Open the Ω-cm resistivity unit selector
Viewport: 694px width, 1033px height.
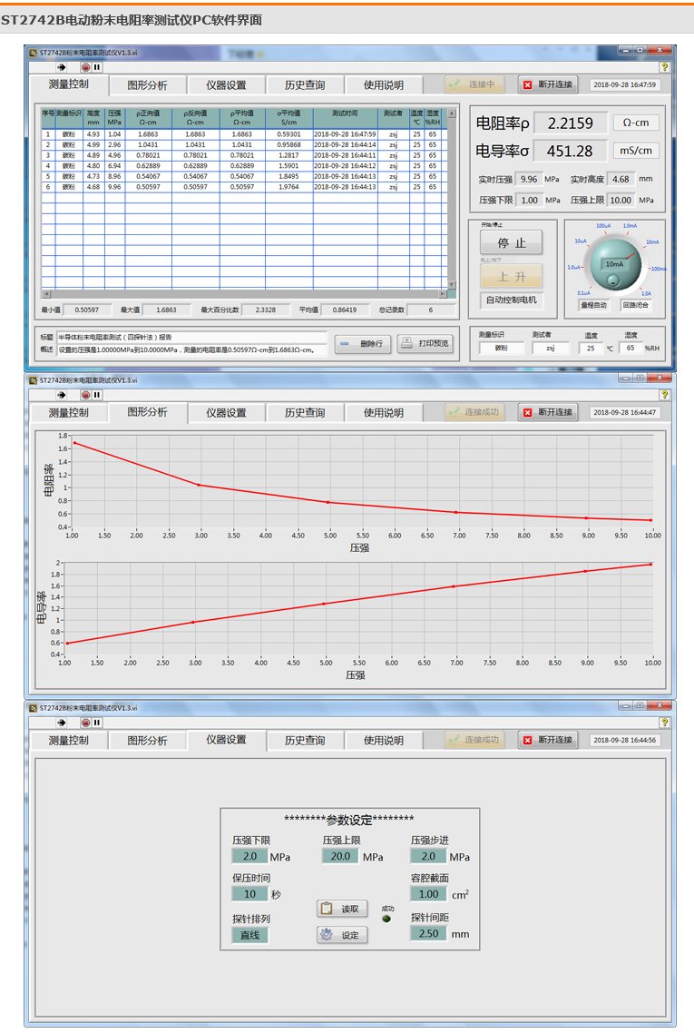pyautogui.click(x=636, y=123)
